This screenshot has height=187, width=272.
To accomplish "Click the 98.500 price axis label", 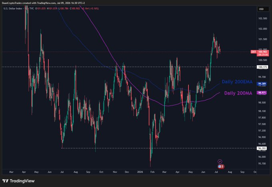I will pos(262,103).
